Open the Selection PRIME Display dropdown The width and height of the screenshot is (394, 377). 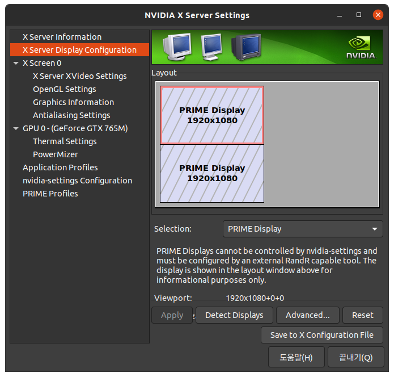(x=303, y=229)
